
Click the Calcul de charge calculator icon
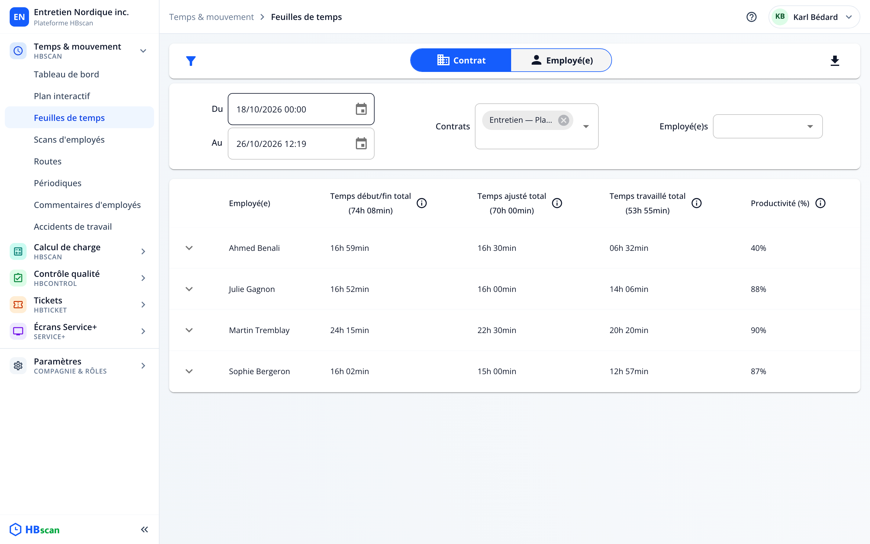pyautogui.click(x=18, y=251)
